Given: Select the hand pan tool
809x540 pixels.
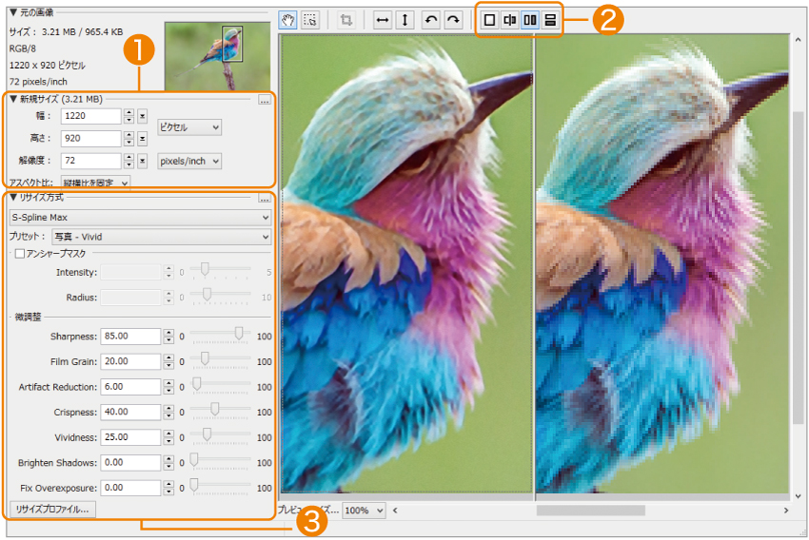Looking at the screenshot, I should [x=289, y=19].
